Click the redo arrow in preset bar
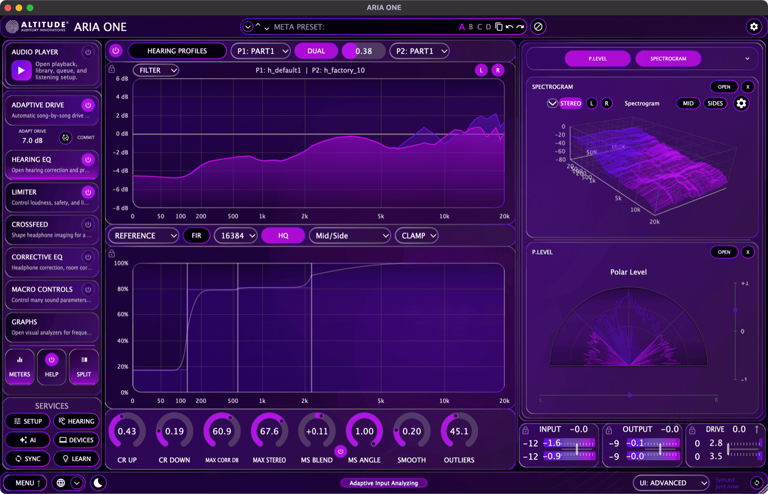The height and width of the screenshot is (494, 768). 520,27
